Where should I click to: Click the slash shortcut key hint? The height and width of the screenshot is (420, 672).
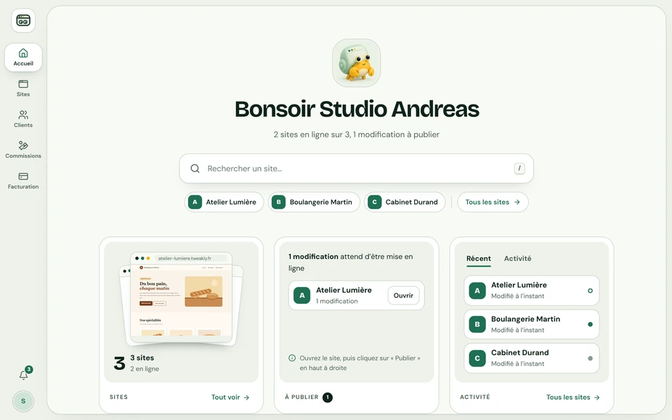coord(519,169)
